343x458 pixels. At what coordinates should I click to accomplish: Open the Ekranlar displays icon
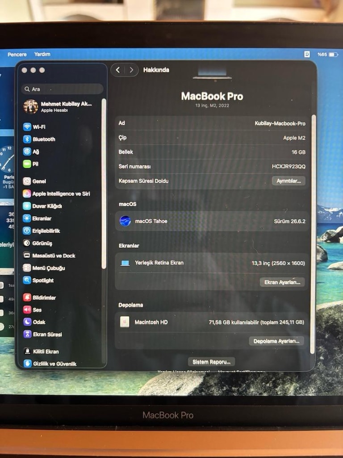click(27, 218)
